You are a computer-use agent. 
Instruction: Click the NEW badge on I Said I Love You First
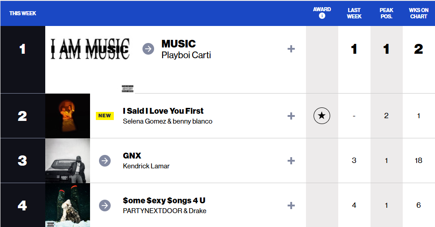pyautogui.click(x=104, y=116)
